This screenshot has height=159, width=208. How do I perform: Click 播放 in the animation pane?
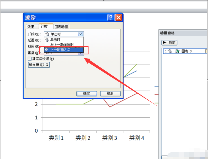[169, 43]
